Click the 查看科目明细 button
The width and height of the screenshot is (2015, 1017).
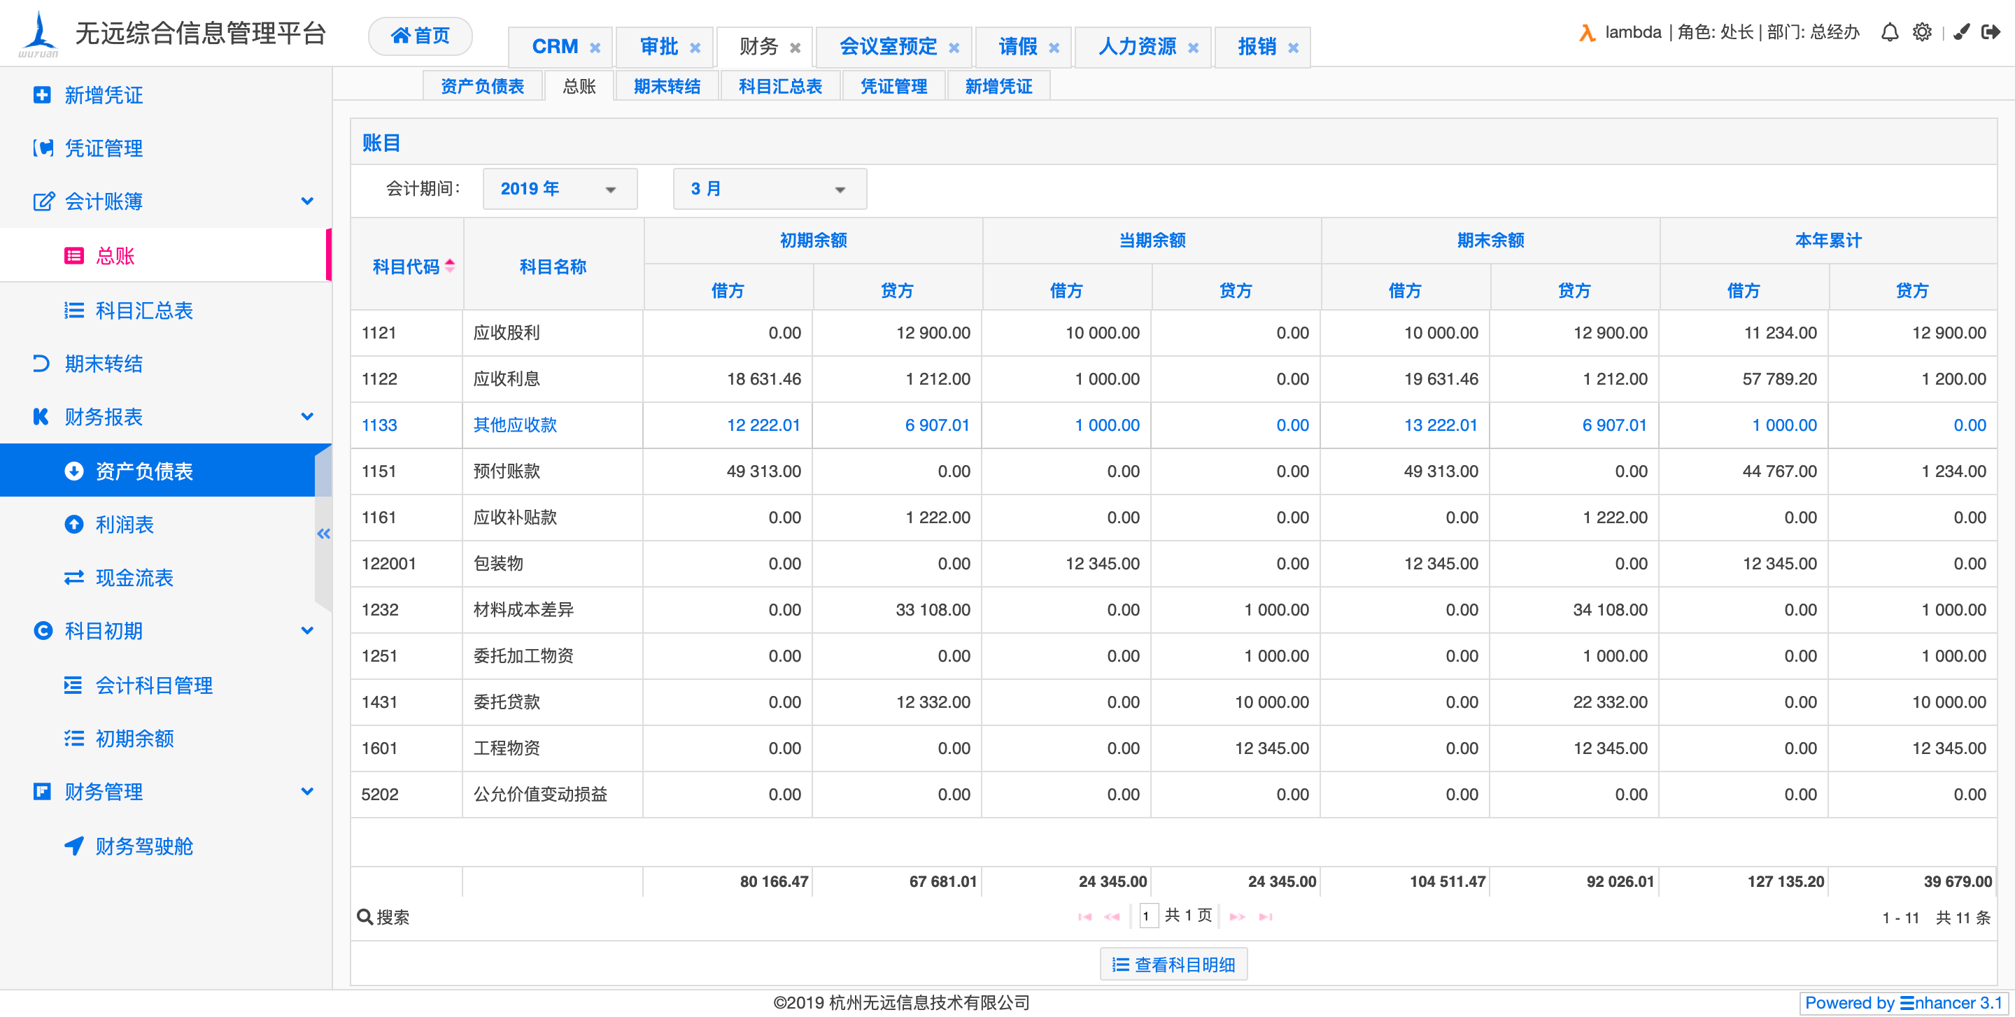(x=1173, y=965)
